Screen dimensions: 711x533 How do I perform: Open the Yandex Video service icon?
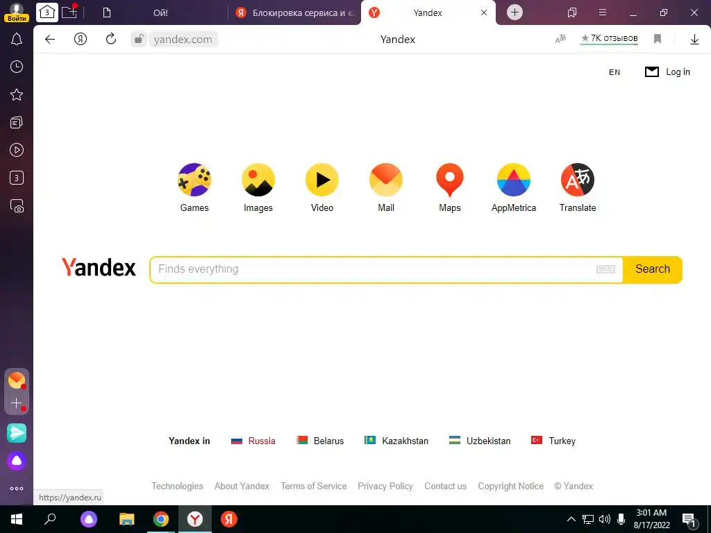pos(322,180)
